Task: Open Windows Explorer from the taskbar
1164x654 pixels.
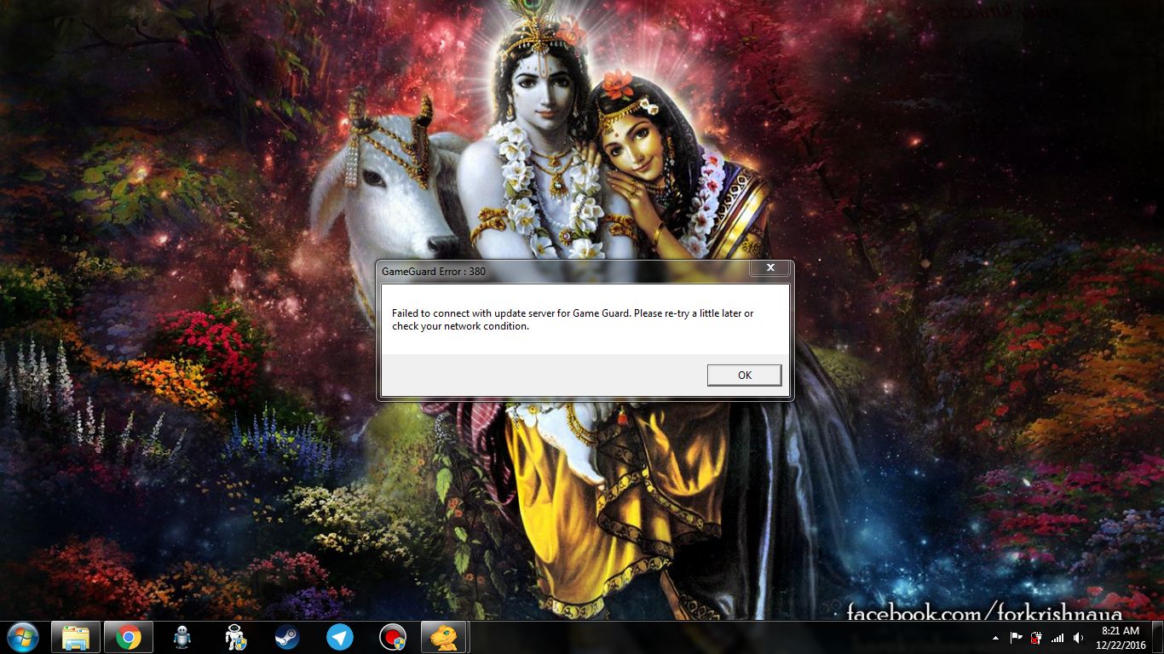Action: (x=76, y=637)
